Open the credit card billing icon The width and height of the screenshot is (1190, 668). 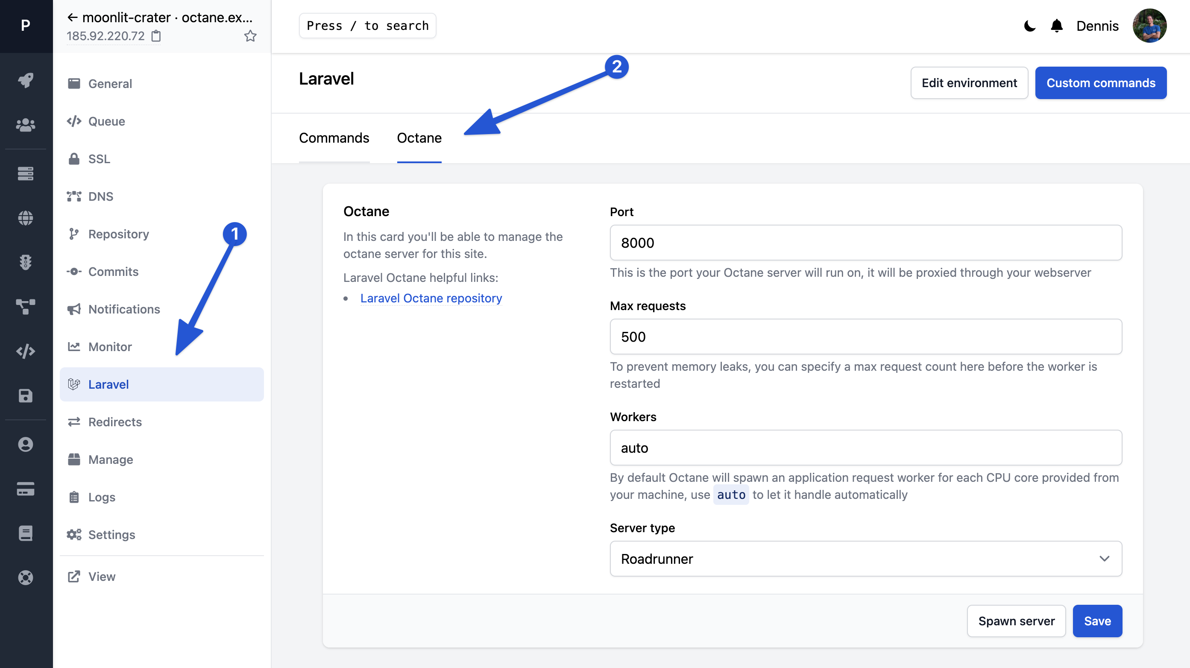click(x=26, y=489)
